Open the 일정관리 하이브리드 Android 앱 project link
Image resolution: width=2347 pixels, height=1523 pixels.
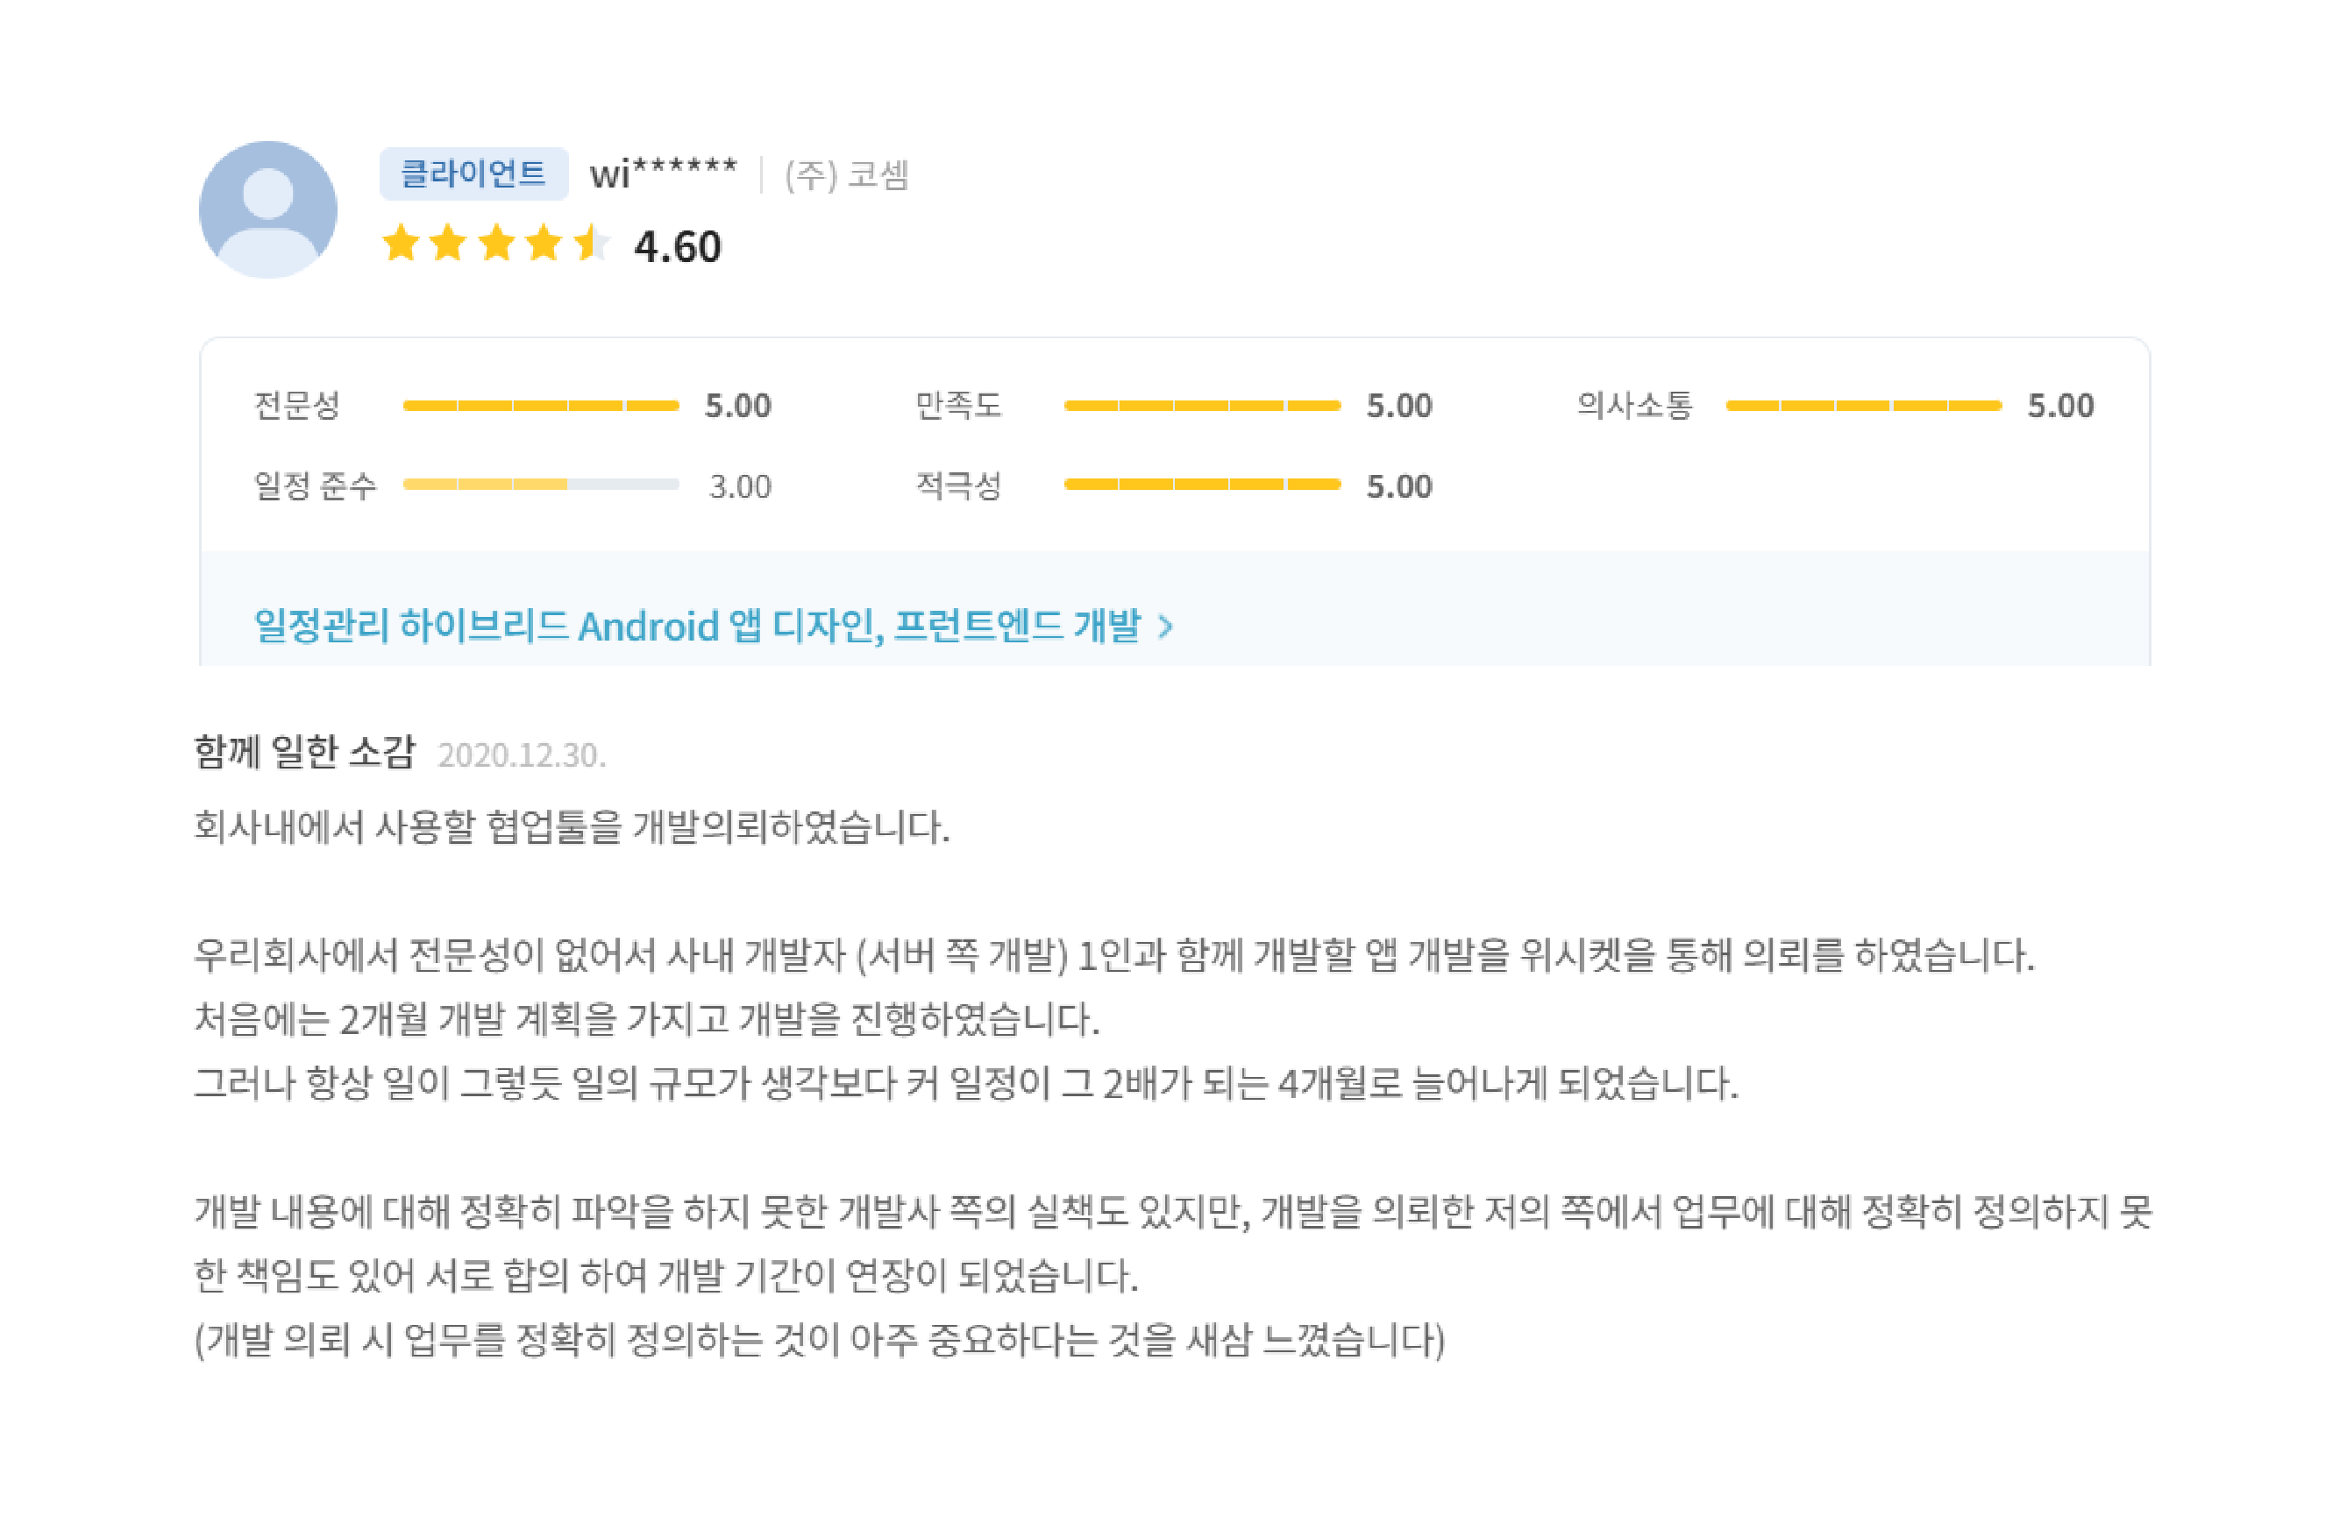tap(698, 626)
